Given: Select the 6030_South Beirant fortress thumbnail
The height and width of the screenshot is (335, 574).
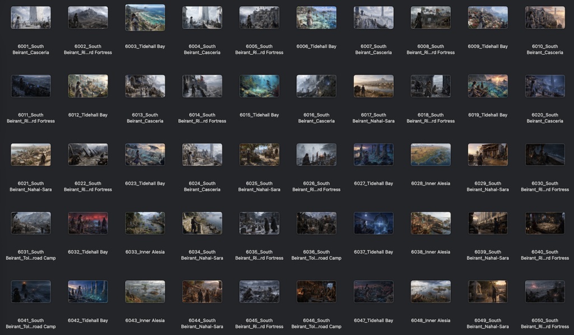Looking at the screenshot, I should click(545, 154).
